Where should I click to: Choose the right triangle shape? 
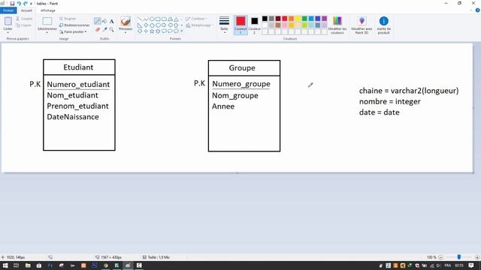(140, 25)
